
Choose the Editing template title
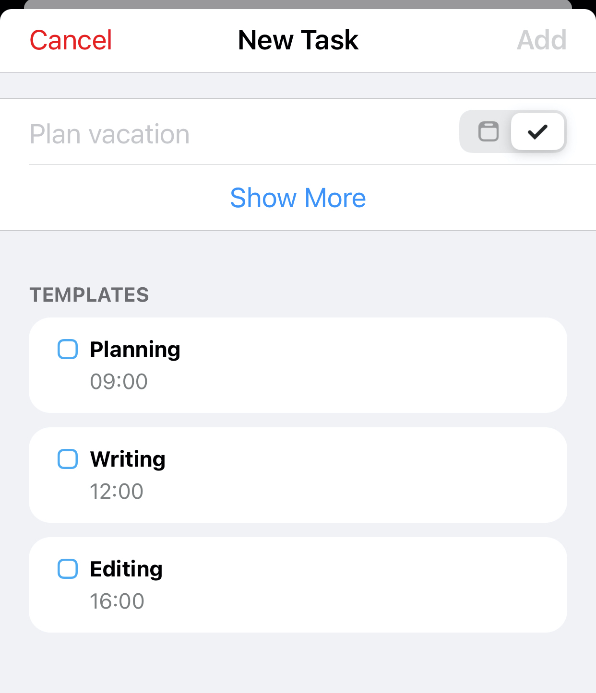click(x=126, y=569)
